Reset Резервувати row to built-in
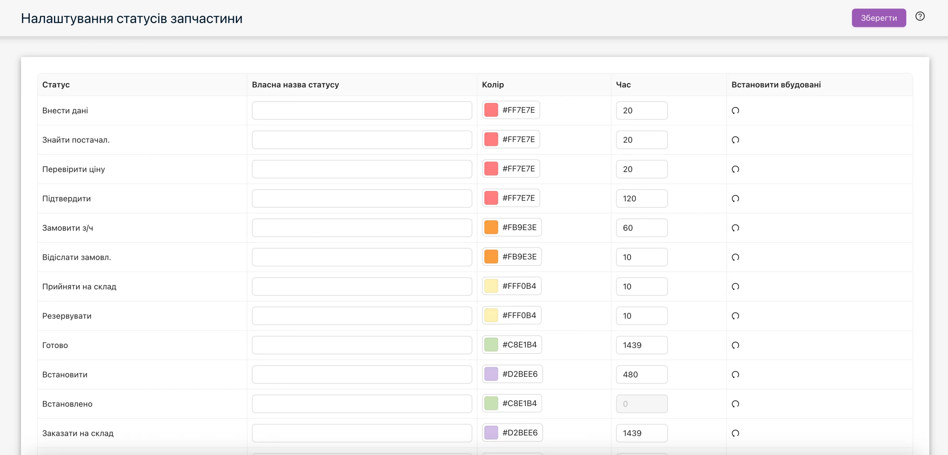The width and height of the screenshot is (948, 455). coord(735,316)
